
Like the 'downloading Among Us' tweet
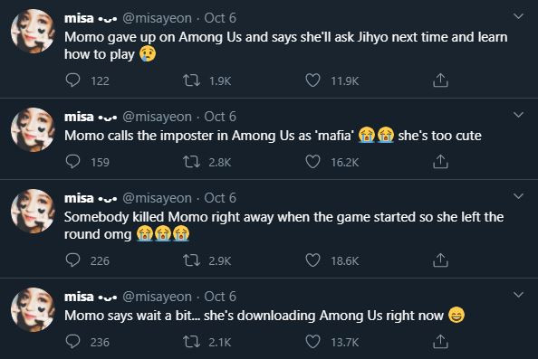coord(312,342)
